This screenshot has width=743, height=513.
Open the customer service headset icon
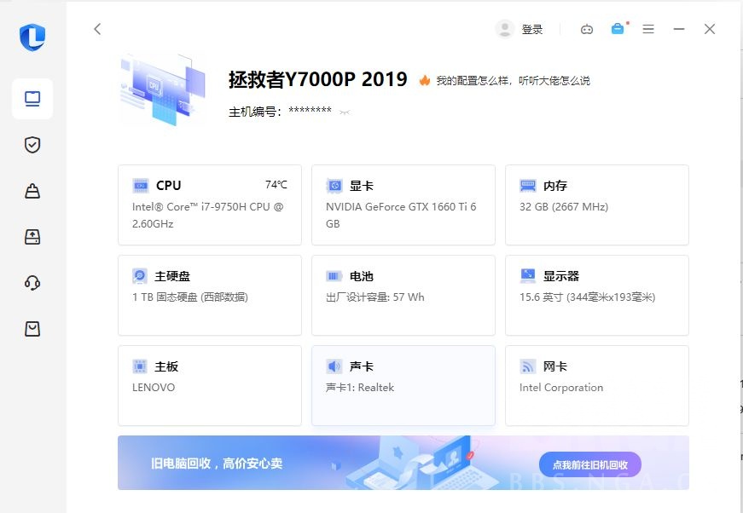32,283
